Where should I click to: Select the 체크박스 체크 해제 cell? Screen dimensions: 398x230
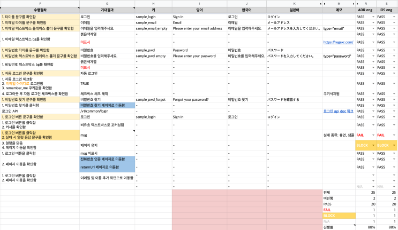point(107,94)
